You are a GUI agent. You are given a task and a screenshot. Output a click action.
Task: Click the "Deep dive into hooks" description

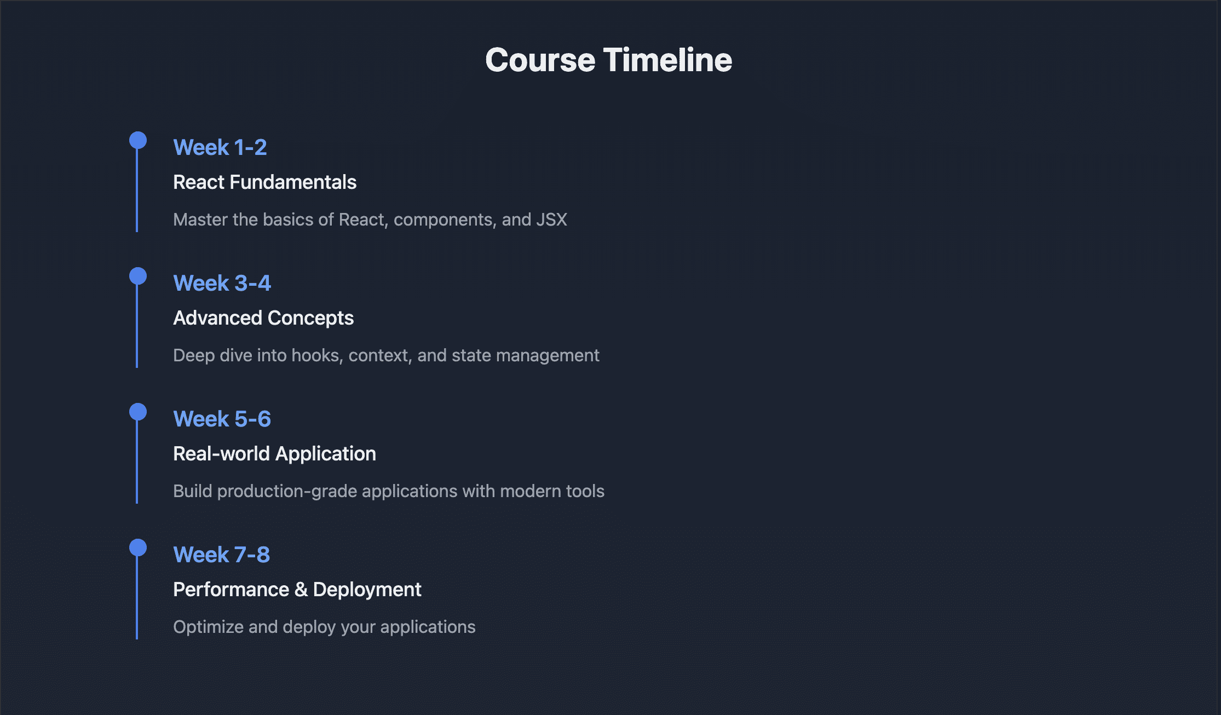[x=386, y=355]
